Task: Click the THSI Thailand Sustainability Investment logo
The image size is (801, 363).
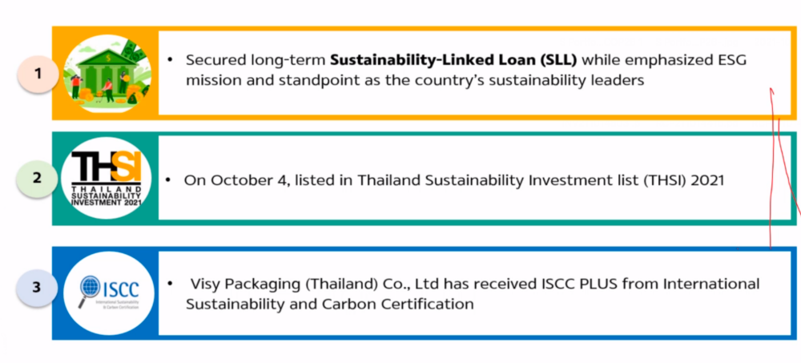Action: tap(107, 179)
